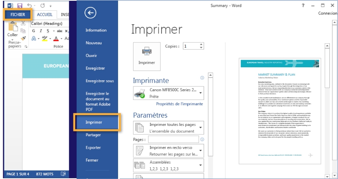Click the Copies number field
Screen dimensions: 338x179
coord(191,46)
